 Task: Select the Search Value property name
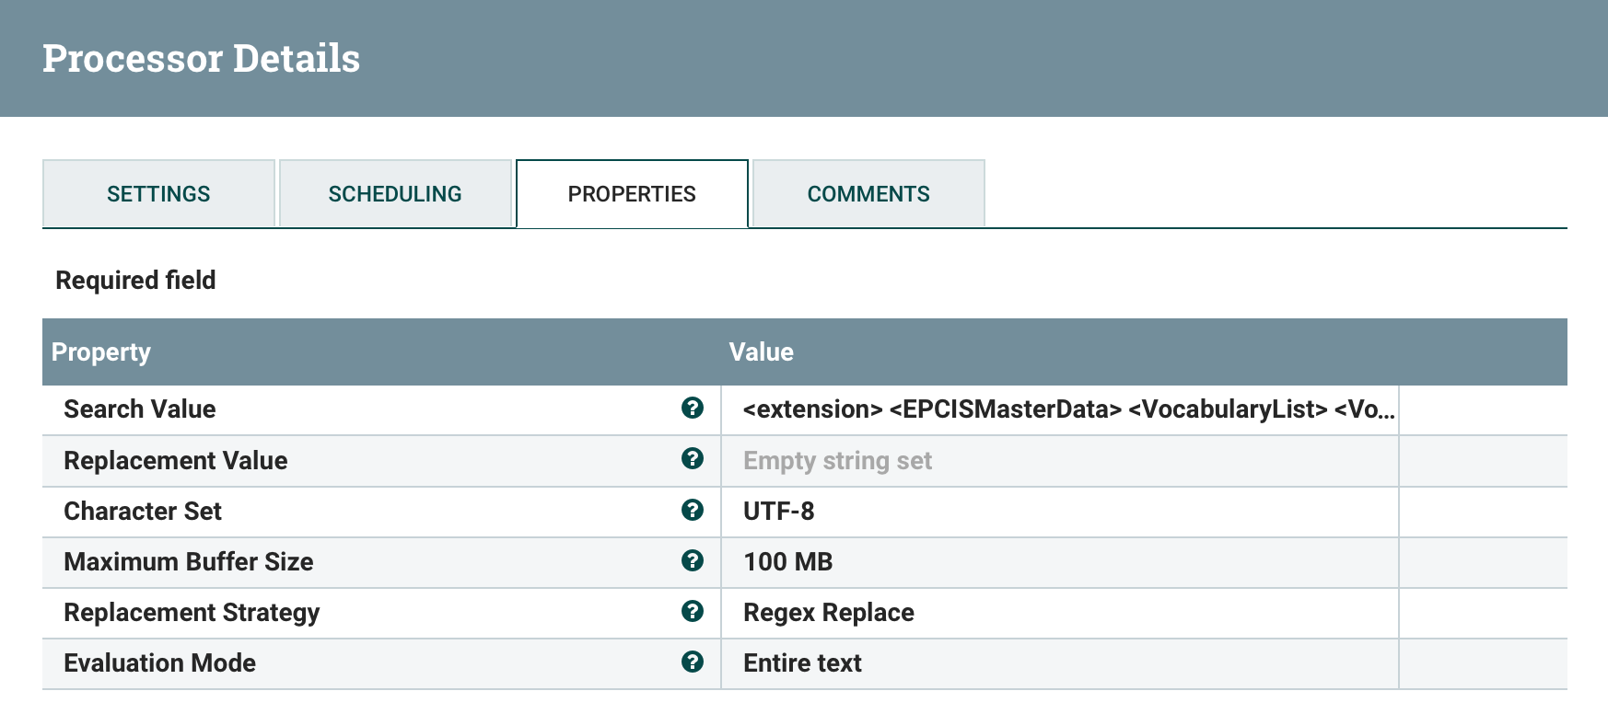(140, 409)
